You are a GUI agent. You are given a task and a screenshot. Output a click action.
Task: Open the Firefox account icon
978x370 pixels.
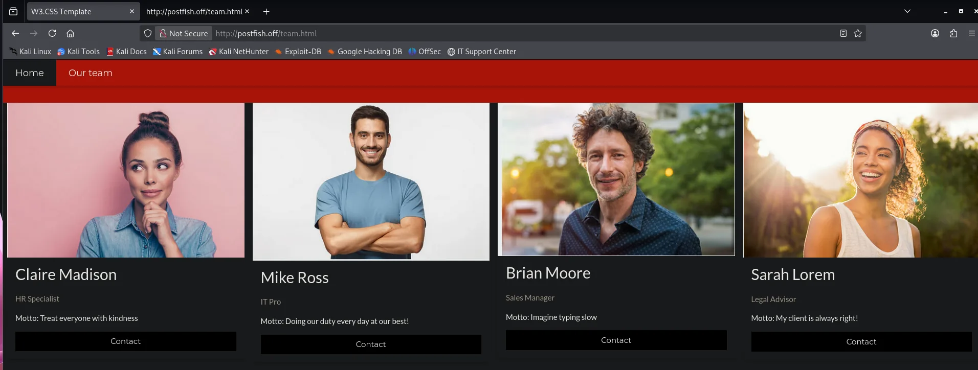pyautogui.click(x=935, y=33)
